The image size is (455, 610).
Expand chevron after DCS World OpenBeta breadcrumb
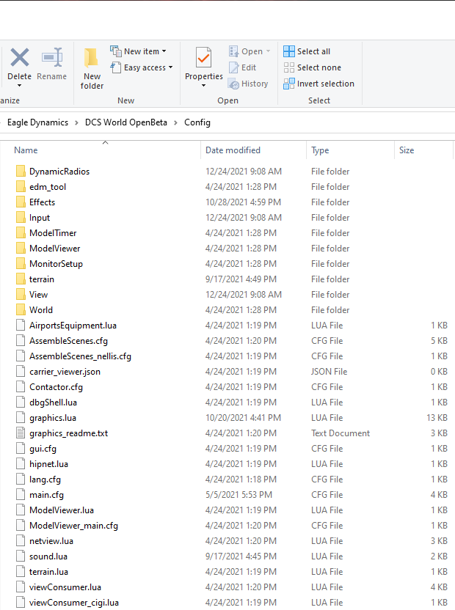[x=175, y=122]
